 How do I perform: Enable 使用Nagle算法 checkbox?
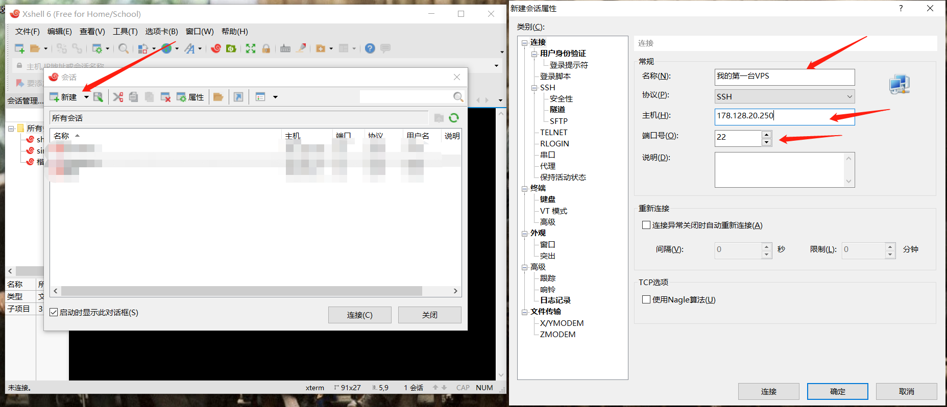coord(646,299)
